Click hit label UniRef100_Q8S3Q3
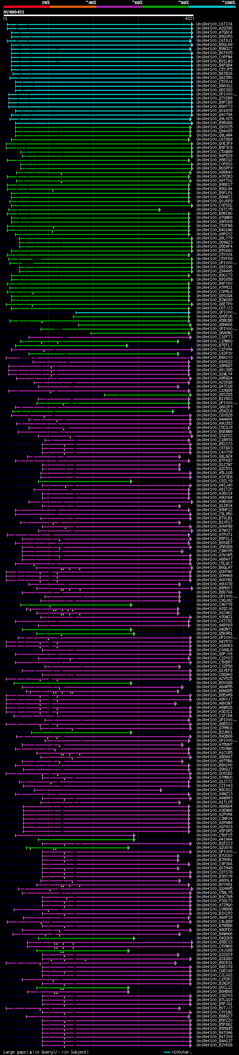239x1055 pixels. [x=214, y=90]
